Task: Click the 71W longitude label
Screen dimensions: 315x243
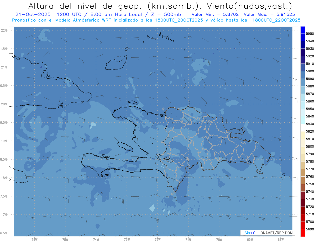Action: coord(188,240)
